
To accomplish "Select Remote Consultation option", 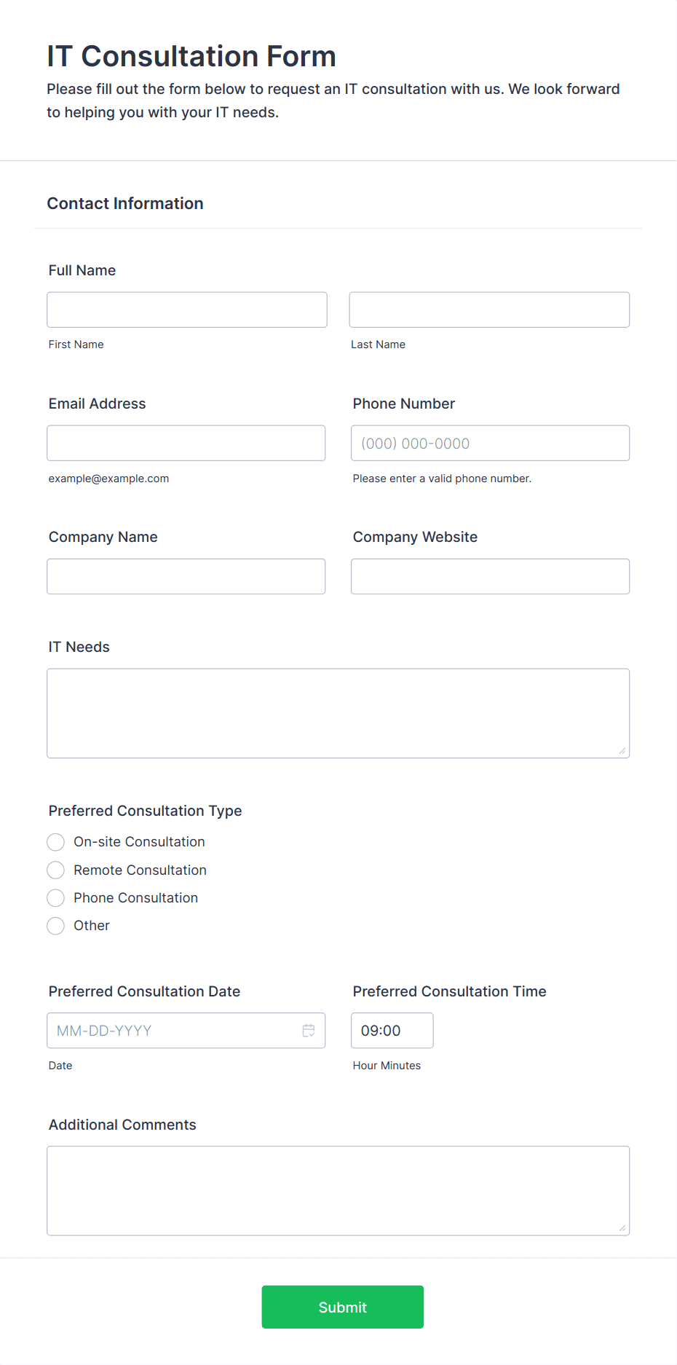I will tap(55, 870).
